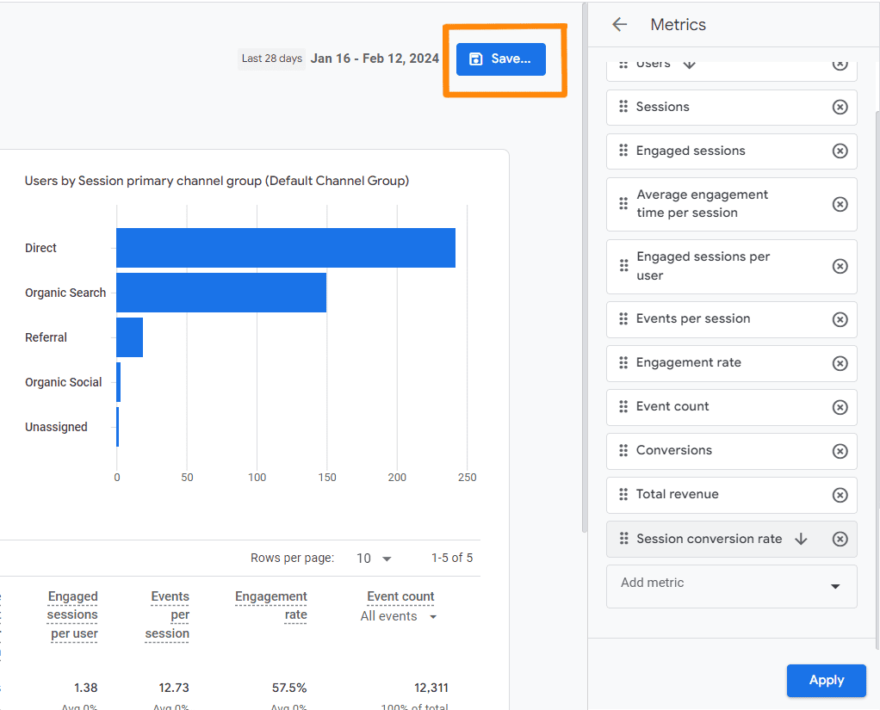Viewport: 880px width, 710px height.
Task: Remove the Session conversion rate metric
Action: pos(840,539)
